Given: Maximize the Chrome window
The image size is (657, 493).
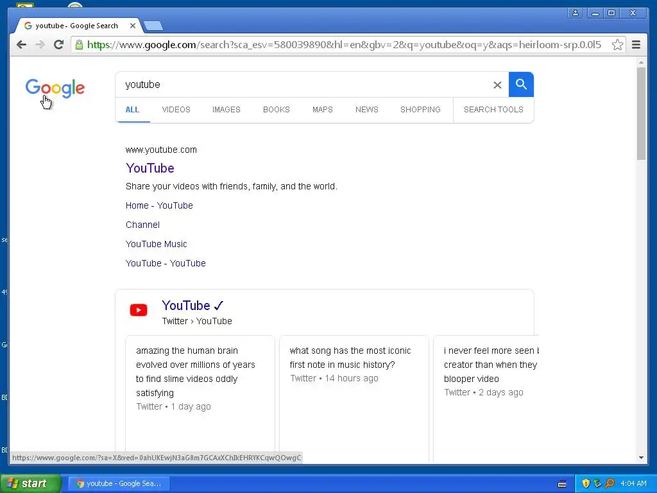Looking at the screenshot, I should pos(611,13).
